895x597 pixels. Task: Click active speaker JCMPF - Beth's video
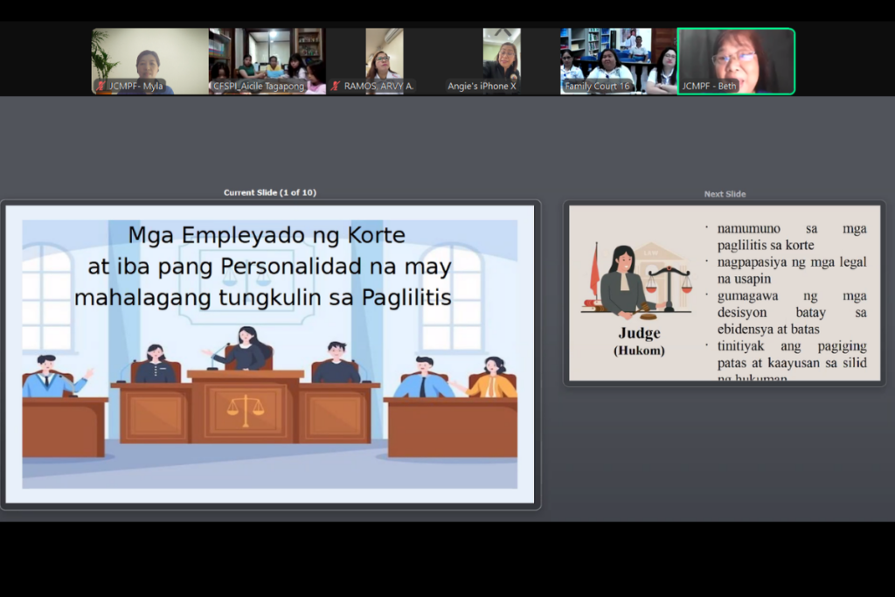736,60
